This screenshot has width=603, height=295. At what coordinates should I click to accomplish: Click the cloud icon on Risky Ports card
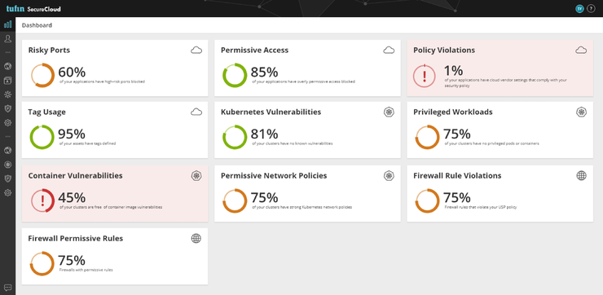tap(196, 50)
